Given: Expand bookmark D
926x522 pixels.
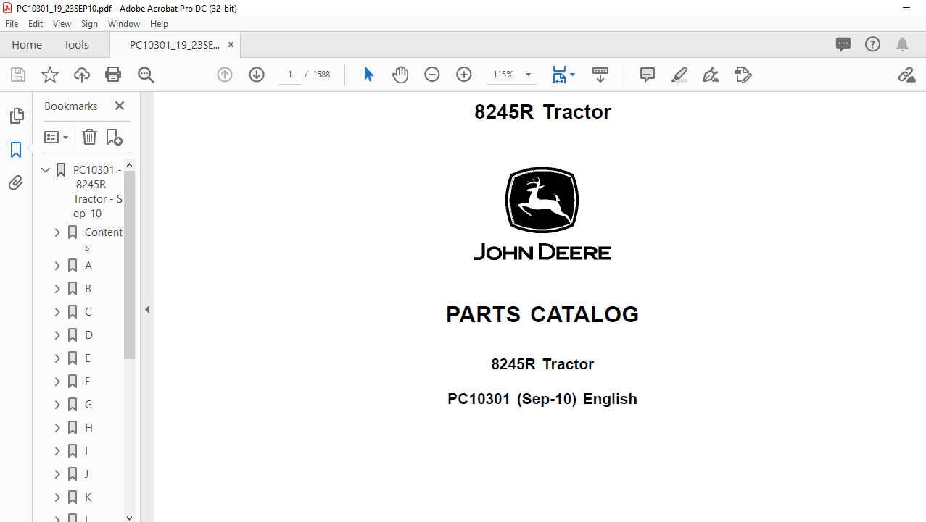Looking at the screenshot, I should point(57,335).
